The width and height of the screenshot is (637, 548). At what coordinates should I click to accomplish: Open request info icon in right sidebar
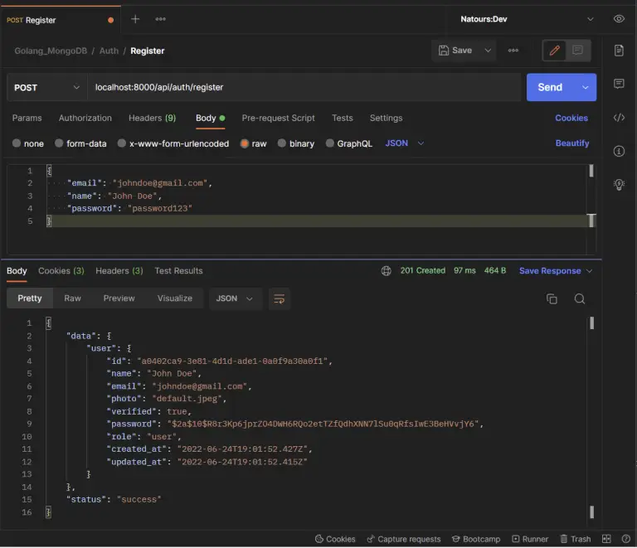619,152
